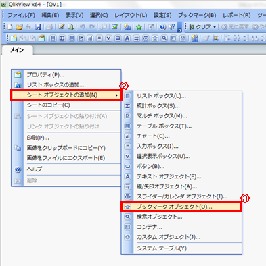The width and height of the screenshot is (266, 266).
Task: Click the Add Sheet icon in design toolbar
Action: 14,38
